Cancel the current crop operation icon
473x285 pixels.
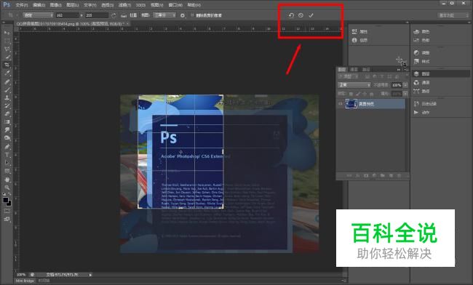coord(301,15)
